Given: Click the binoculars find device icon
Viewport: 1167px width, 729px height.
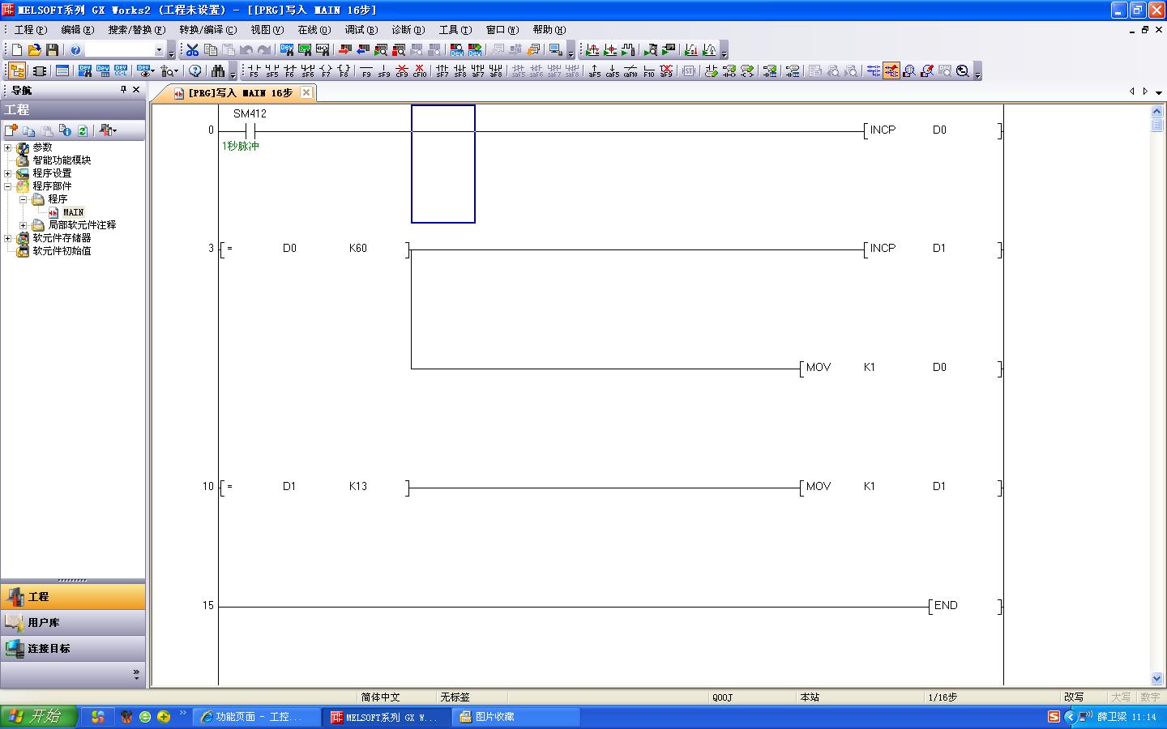Looking at the screenshot, I should (x=218, y=71).
